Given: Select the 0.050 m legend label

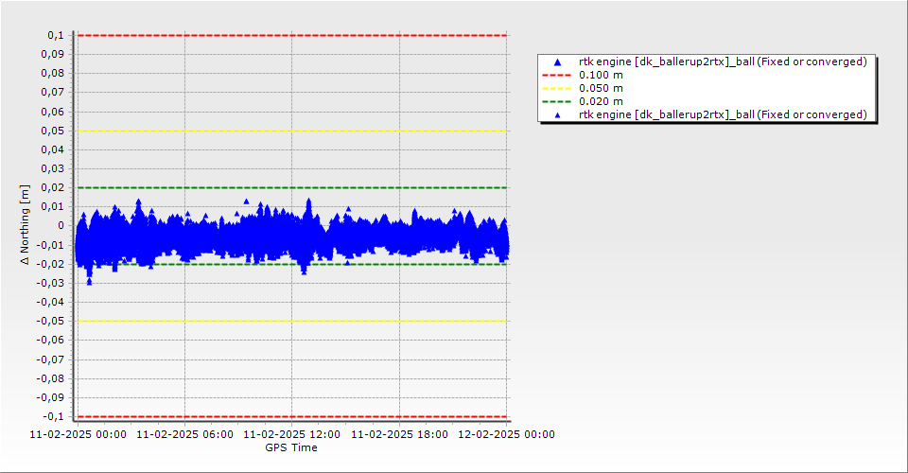Looking at the screenshot, I should pyautogui.click(x=601, y=88).
